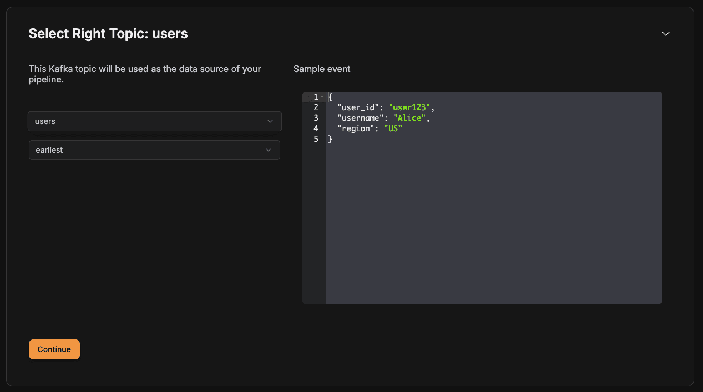This screenshot has height=392, width=703.
Task: Place cursor on the "user123" value
Action: pyautogui.click(x=409, y=107)
